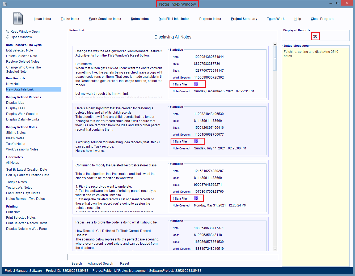Filter to Last Seven Days Notes
Viewport: 355px width, 276px height.
(23, 193)
